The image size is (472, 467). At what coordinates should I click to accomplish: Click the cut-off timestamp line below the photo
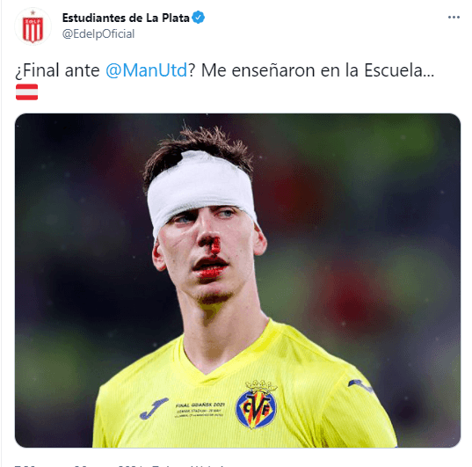120,464
